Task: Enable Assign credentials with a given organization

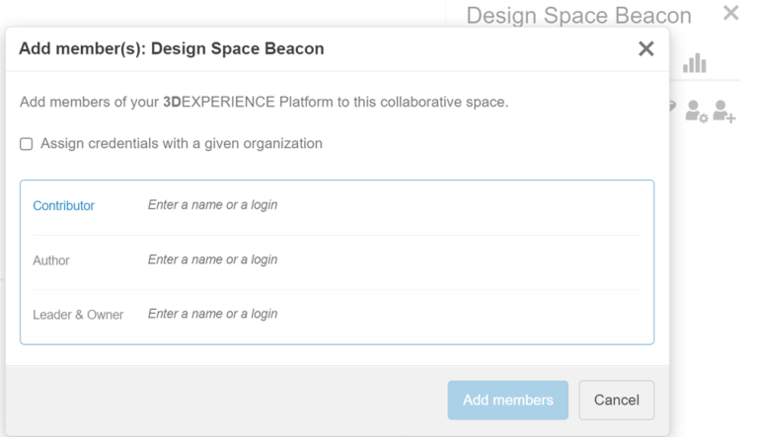Action: pos(26,144)
